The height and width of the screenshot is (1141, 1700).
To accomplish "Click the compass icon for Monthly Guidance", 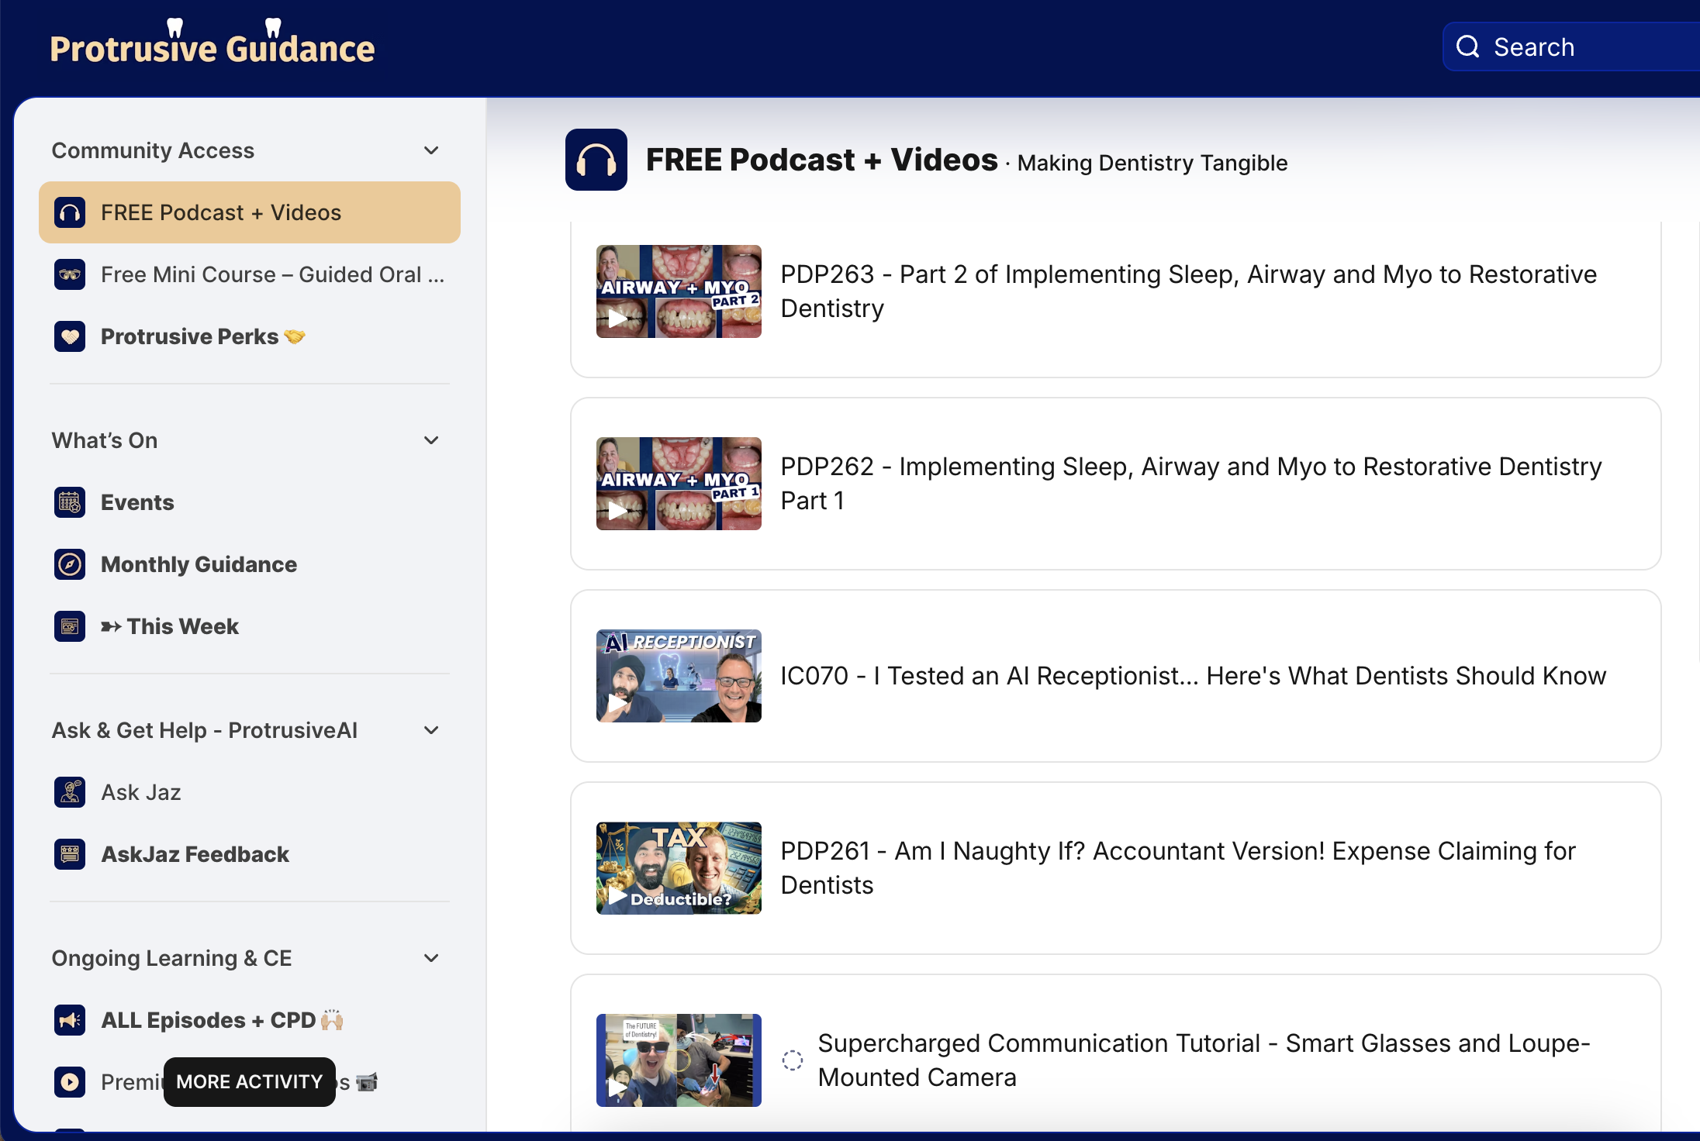I will [70, 564].
